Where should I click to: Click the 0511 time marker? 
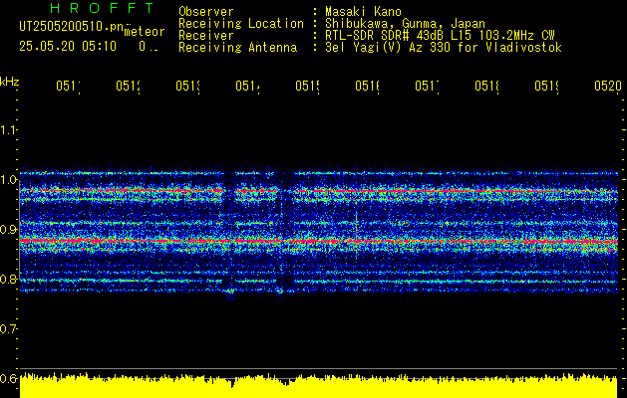point(68,86)
